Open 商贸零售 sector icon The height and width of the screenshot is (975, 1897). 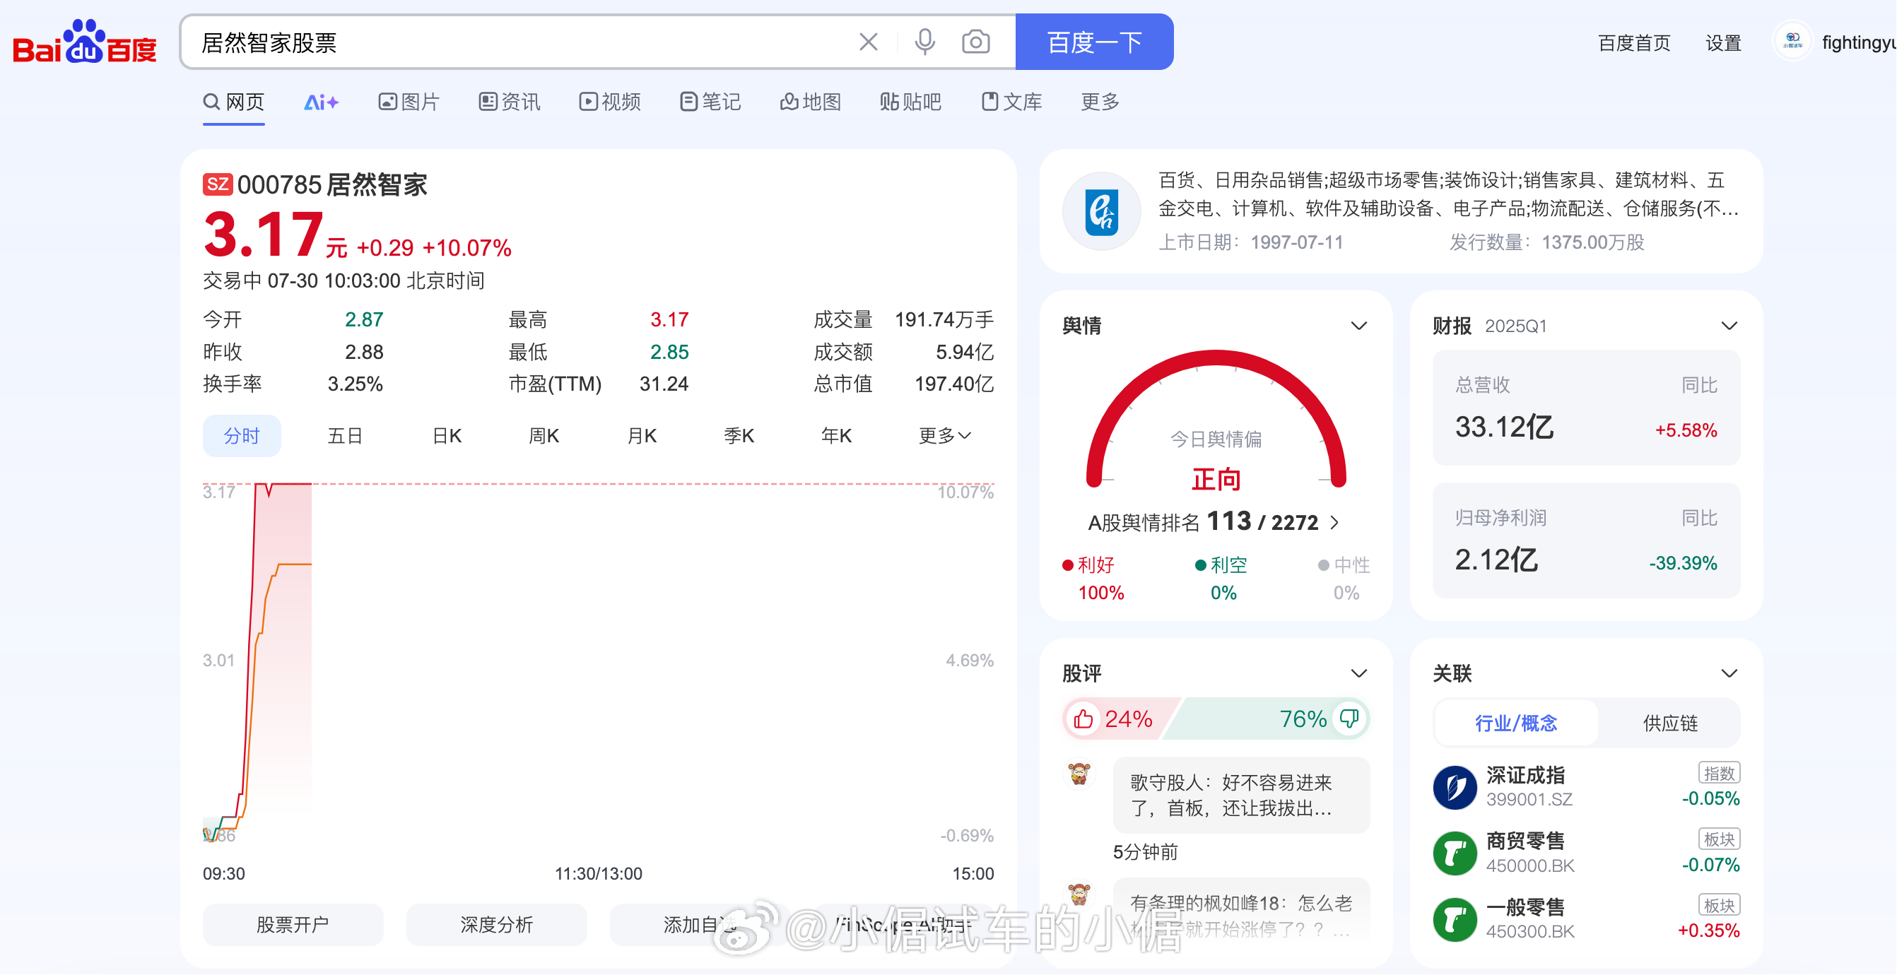coord(1455,853)
